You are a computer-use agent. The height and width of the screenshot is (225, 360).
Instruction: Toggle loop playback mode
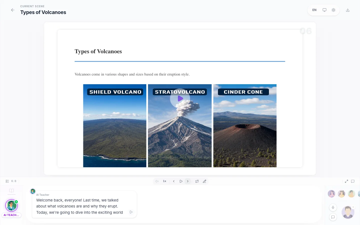click(x=197, y=181)
